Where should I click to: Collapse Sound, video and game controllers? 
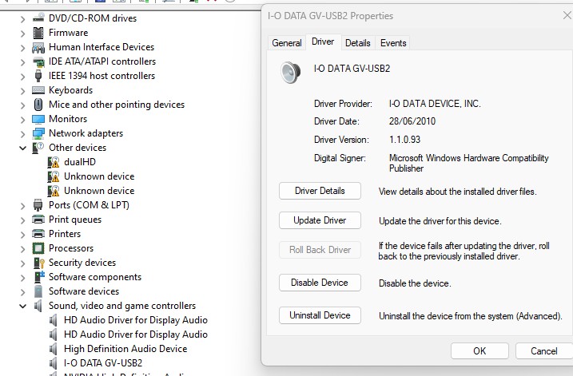tap(22, 306)
